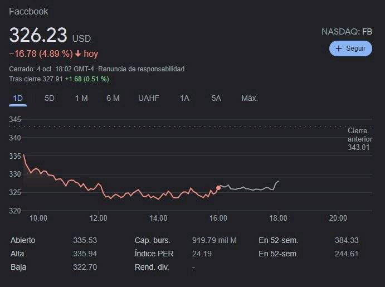Click the 10:00 time axis label

pos(38,218)
